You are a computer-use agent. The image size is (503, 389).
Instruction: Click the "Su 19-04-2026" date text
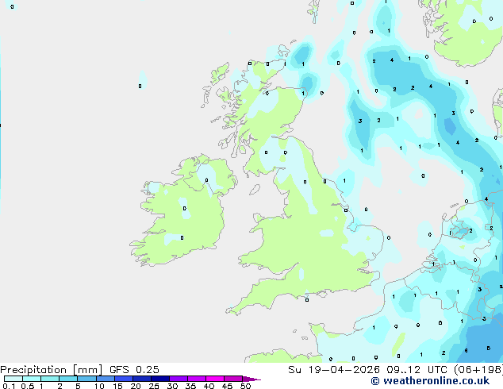point(334,370)
